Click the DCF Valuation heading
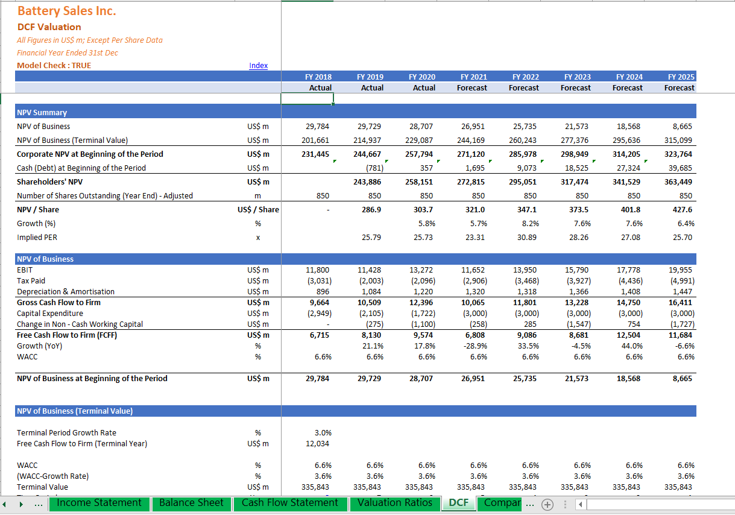Viewport: 735px width, 515px height. (49, 27)
